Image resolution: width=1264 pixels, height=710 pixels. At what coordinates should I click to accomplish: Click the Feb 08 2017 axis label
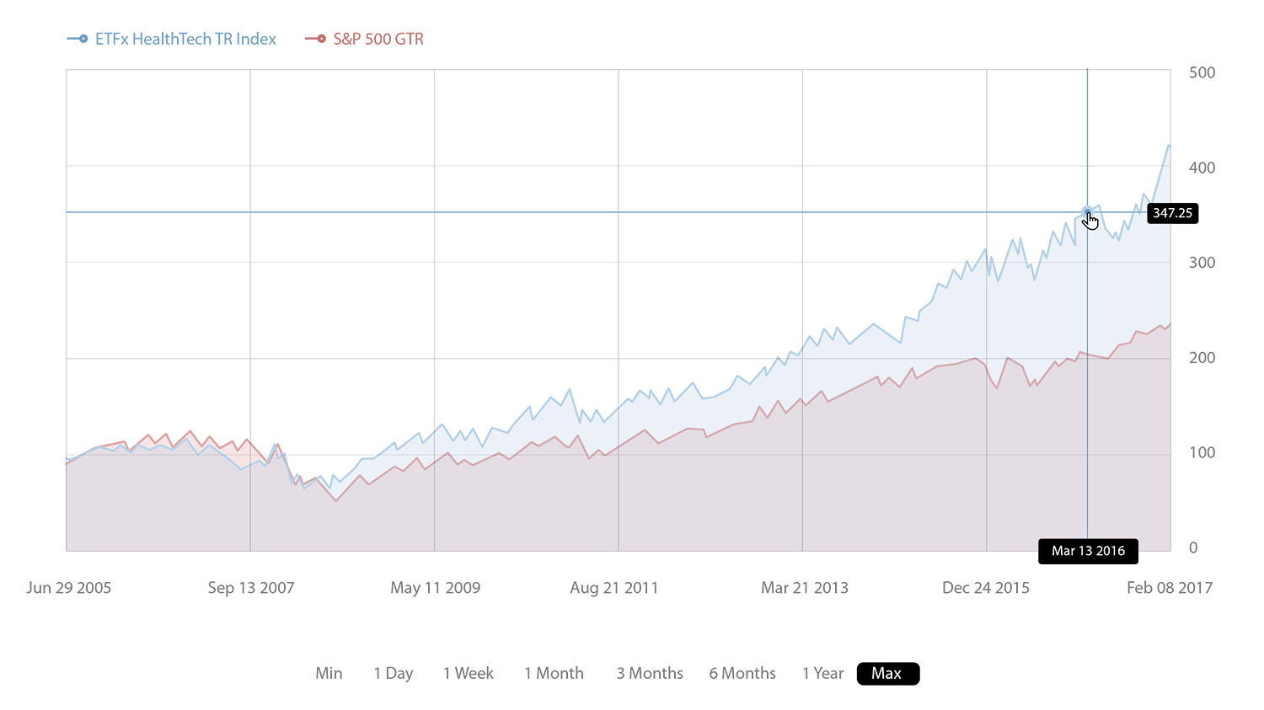click(1169, 588)
